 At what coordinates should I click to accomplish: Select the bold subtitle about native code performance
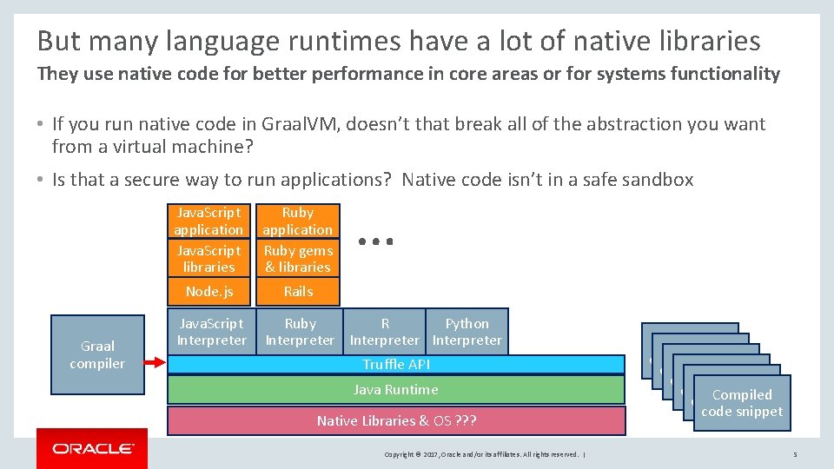(408, 73)
